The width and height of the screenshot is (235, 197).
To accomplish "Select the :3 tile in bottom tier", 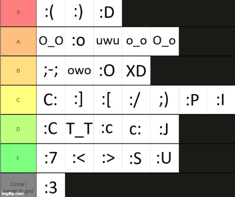I will click(51, 185).
